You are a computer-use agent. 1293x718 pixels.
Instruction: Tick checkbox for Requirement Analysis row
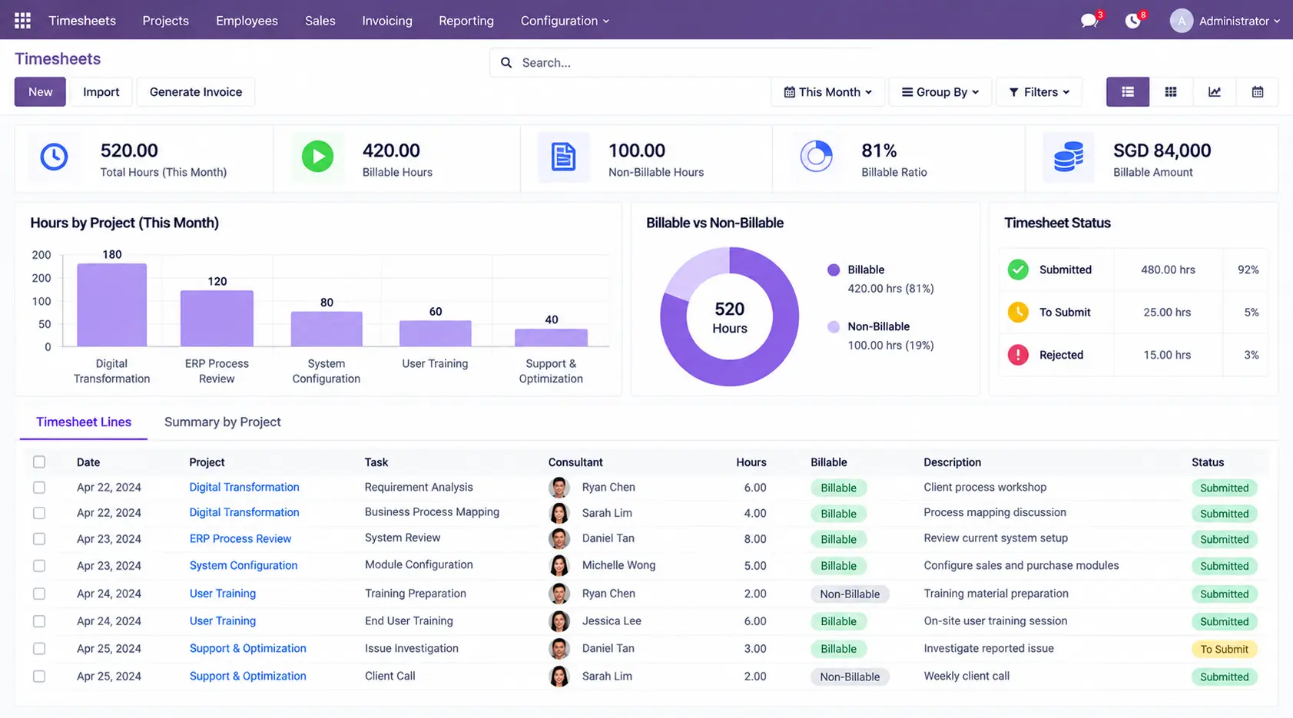click(x=39, y=488)
